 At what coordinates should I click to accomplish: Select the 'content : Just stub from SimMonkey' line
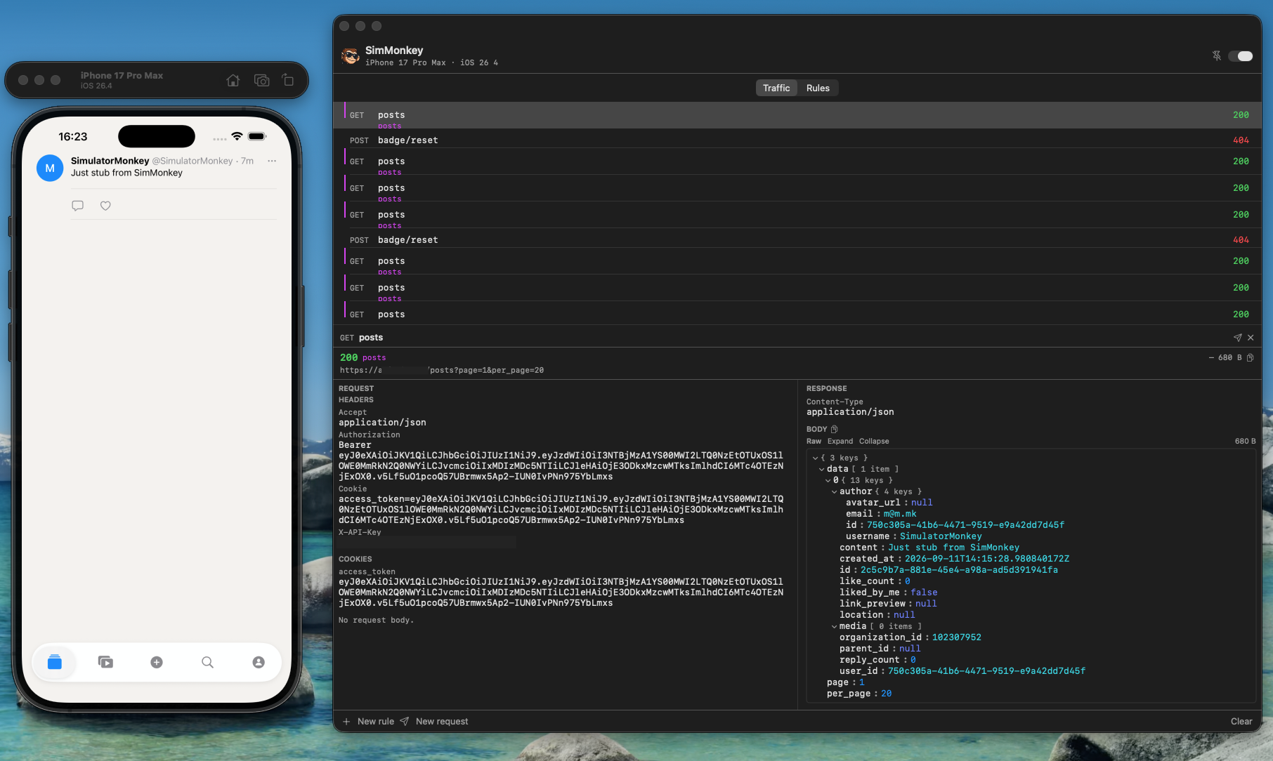click(x=929, y=548)
